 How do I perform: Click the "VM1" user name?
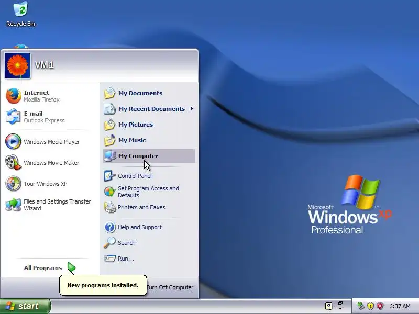45,65
